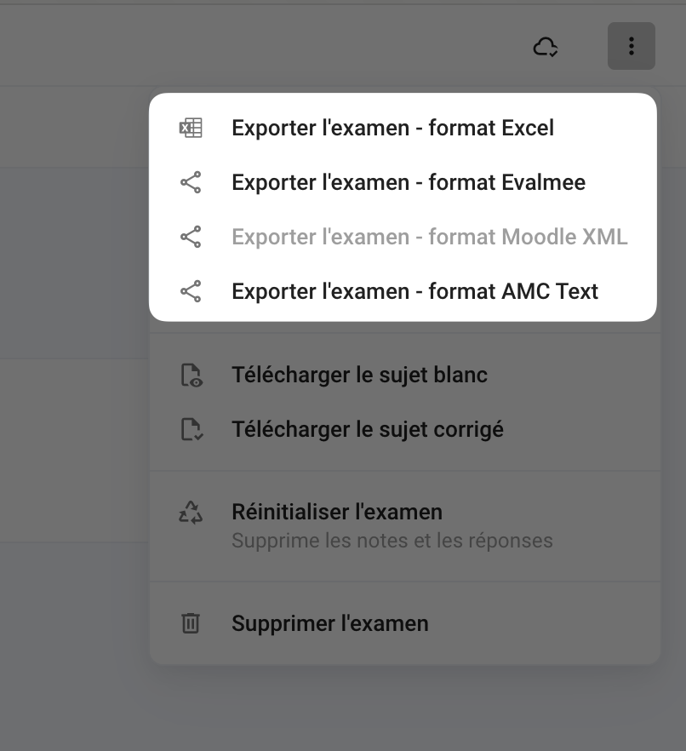The width and height of the screenshot is (686, 751).
Task: Click the cloud sync status icon
Action: point(546,46)
